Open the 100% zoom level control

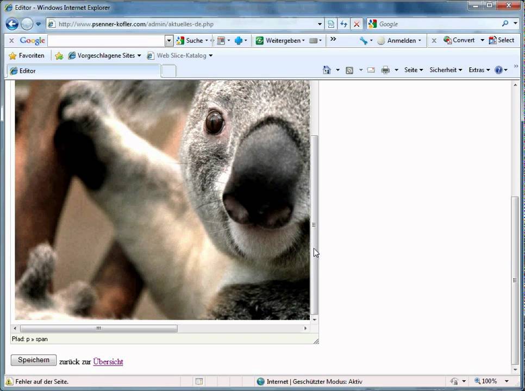coord(491,381)
